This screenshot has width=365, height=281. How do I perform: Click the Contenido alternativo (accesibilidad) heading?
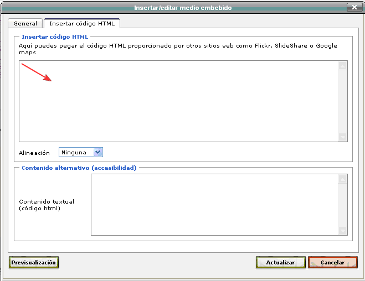pos(79,168)
